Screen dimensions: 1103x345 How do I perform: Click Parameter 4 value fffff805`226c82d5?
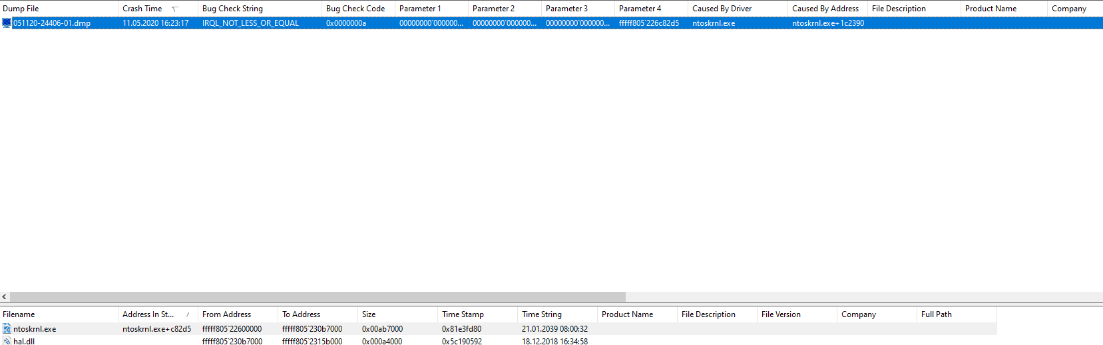649,23
